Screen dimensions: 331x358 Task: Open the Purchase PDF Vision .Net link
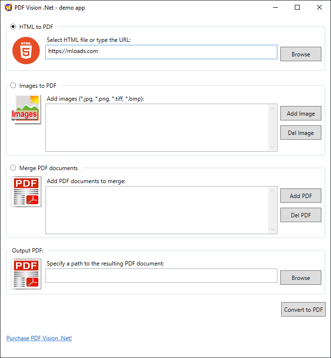point(39,338)
